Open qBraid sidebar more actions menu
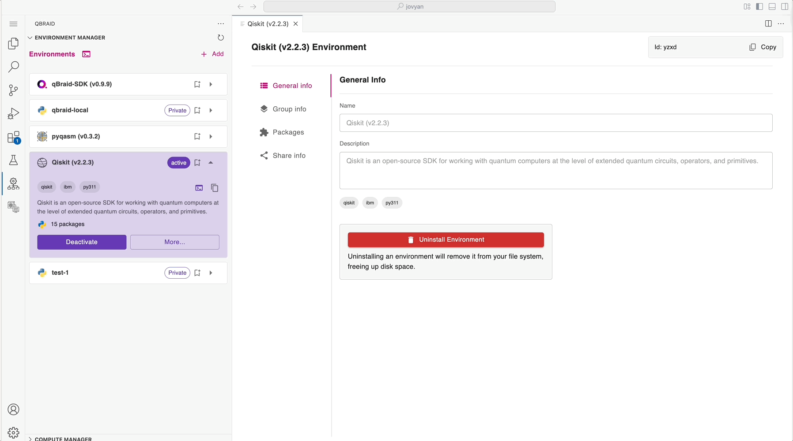This screenshot has height=441, width=793. (221, 24)
